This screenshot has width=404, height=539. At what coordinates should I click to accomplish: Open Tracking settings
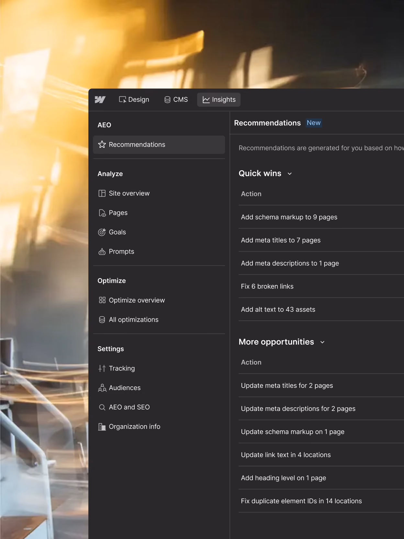pyautogui.click(x=159, y=368)
